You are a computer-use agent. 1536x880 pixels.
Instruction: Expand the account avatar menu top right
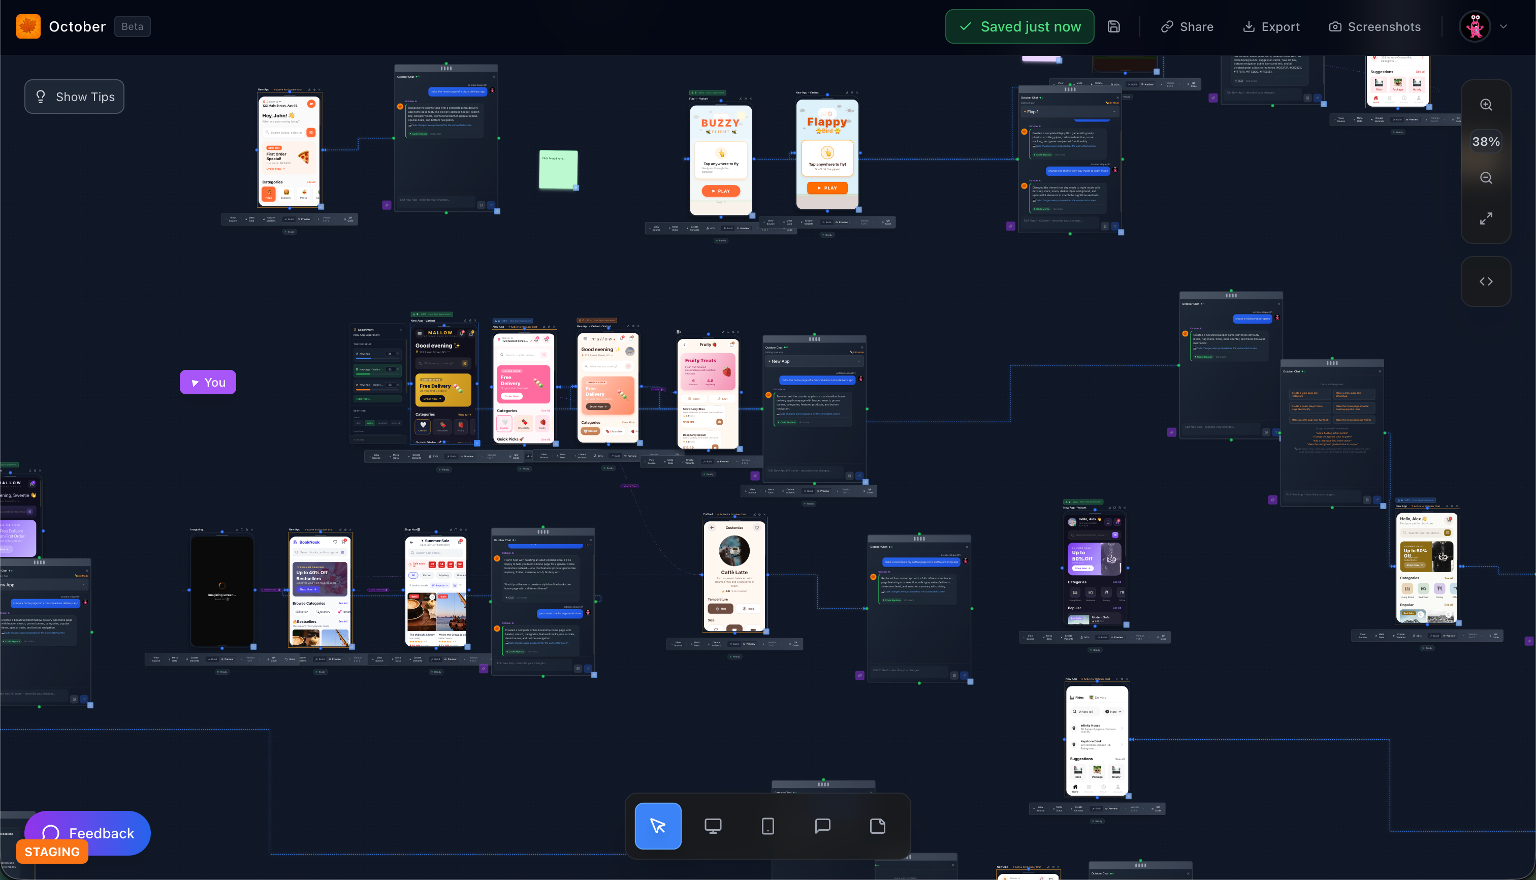[1504, 26]
